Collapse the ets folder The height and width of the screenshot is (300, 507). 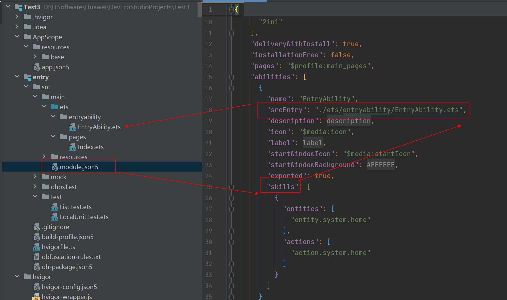coord(44,106)
